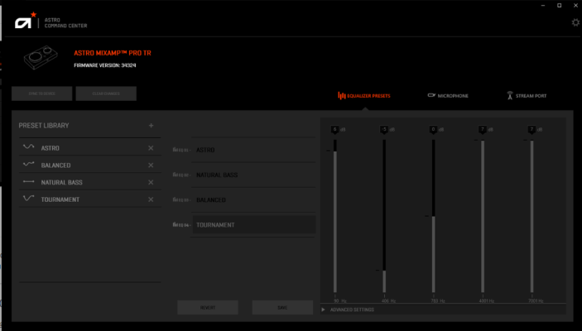Remove the TOURNAMENT preset from library
This screenshot has height=331, width=582.
[x=151, y=199]
